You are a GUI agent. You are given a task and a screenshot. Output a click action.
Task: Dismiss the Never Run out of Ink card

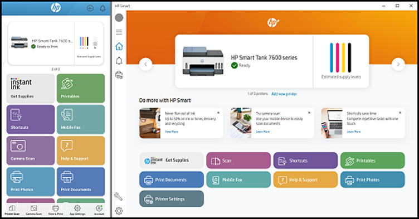[218, 113]
